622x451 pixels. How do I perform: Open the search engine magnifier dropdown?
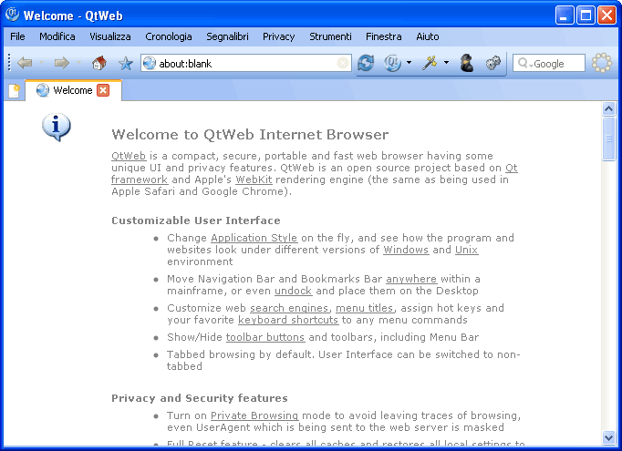[x=524, y=63]
